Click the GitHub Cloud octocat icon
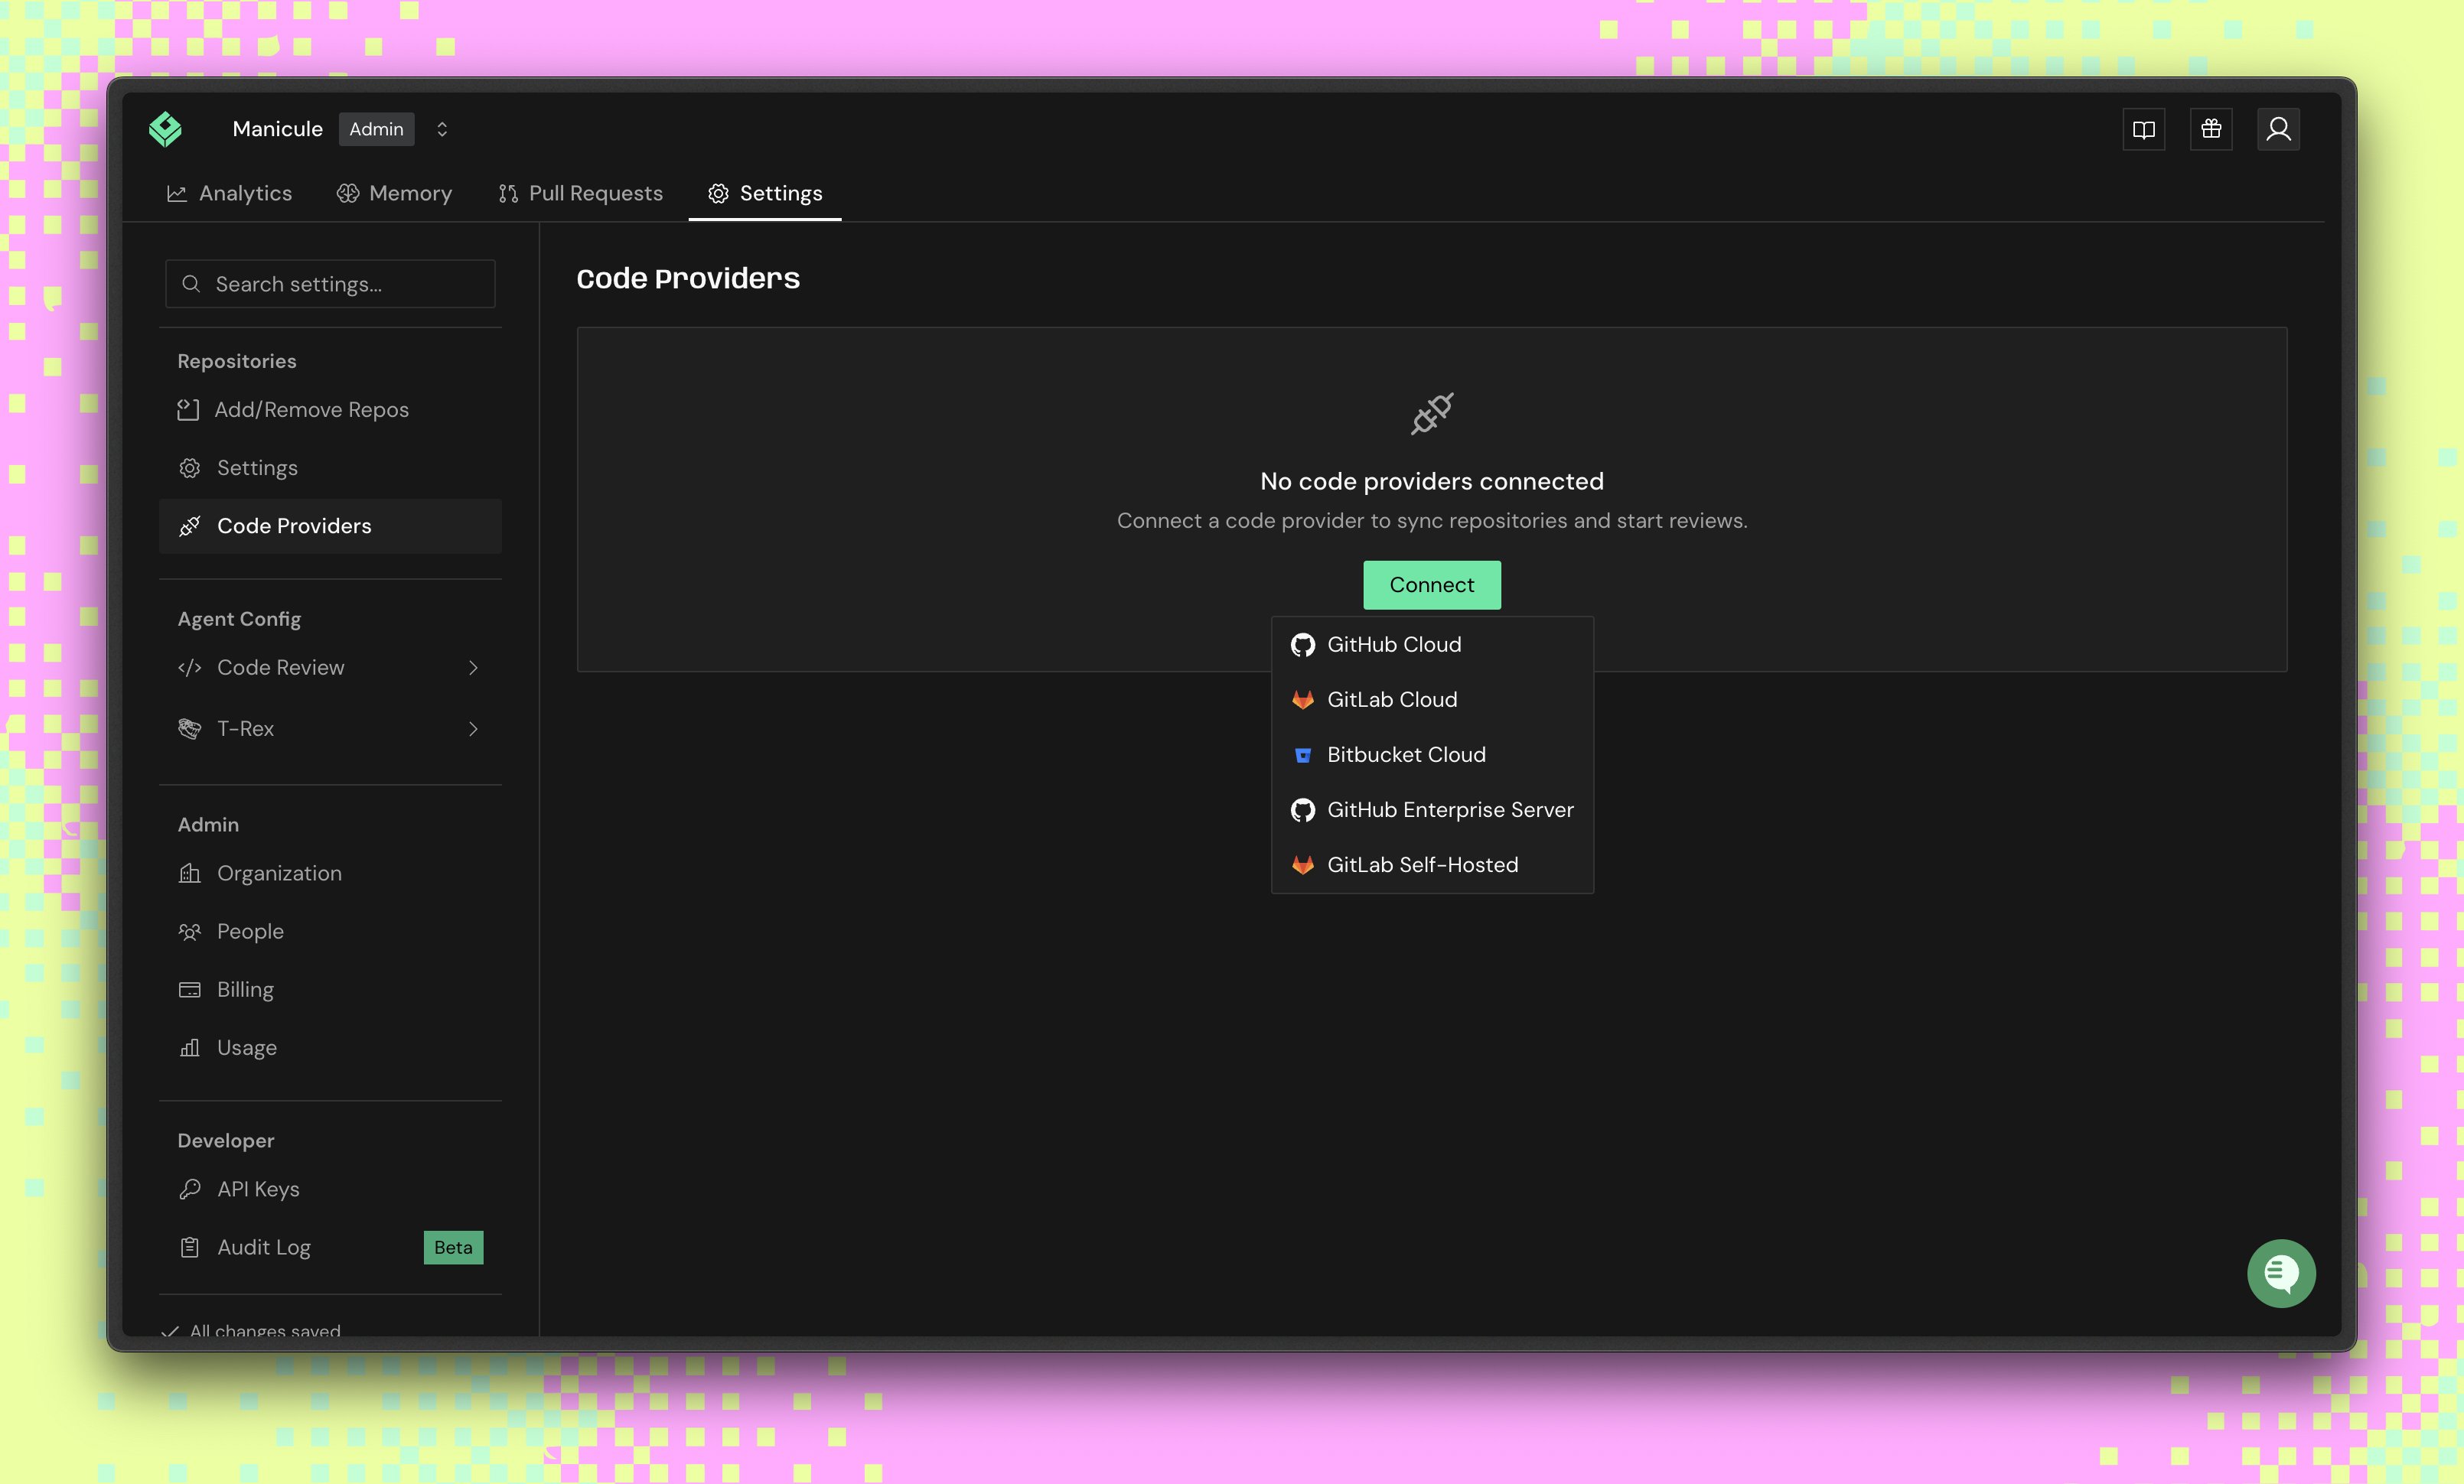This screenshot has height=1484, width=2464. click(1302, 646)
